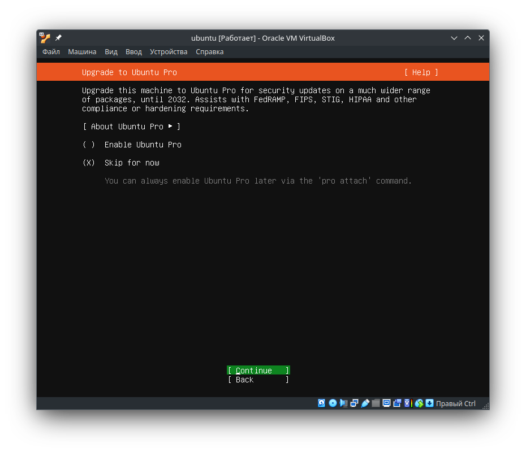Click the Continue button
This screenshot has width=526, height=453.
click(258, 370)
